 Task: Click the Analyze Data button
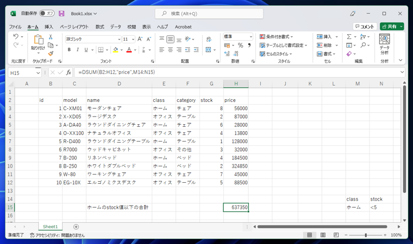point(385,44)
